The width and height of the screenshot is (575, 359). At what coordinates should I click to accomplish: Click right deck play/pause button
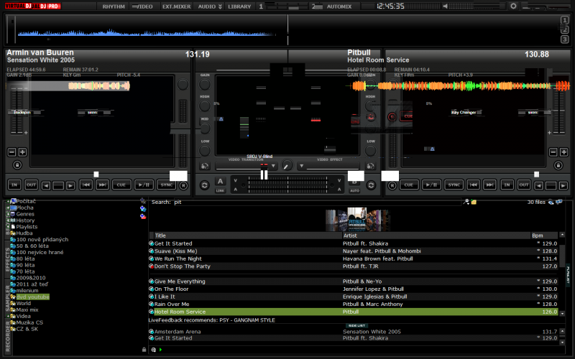click(x=431, y=185)
